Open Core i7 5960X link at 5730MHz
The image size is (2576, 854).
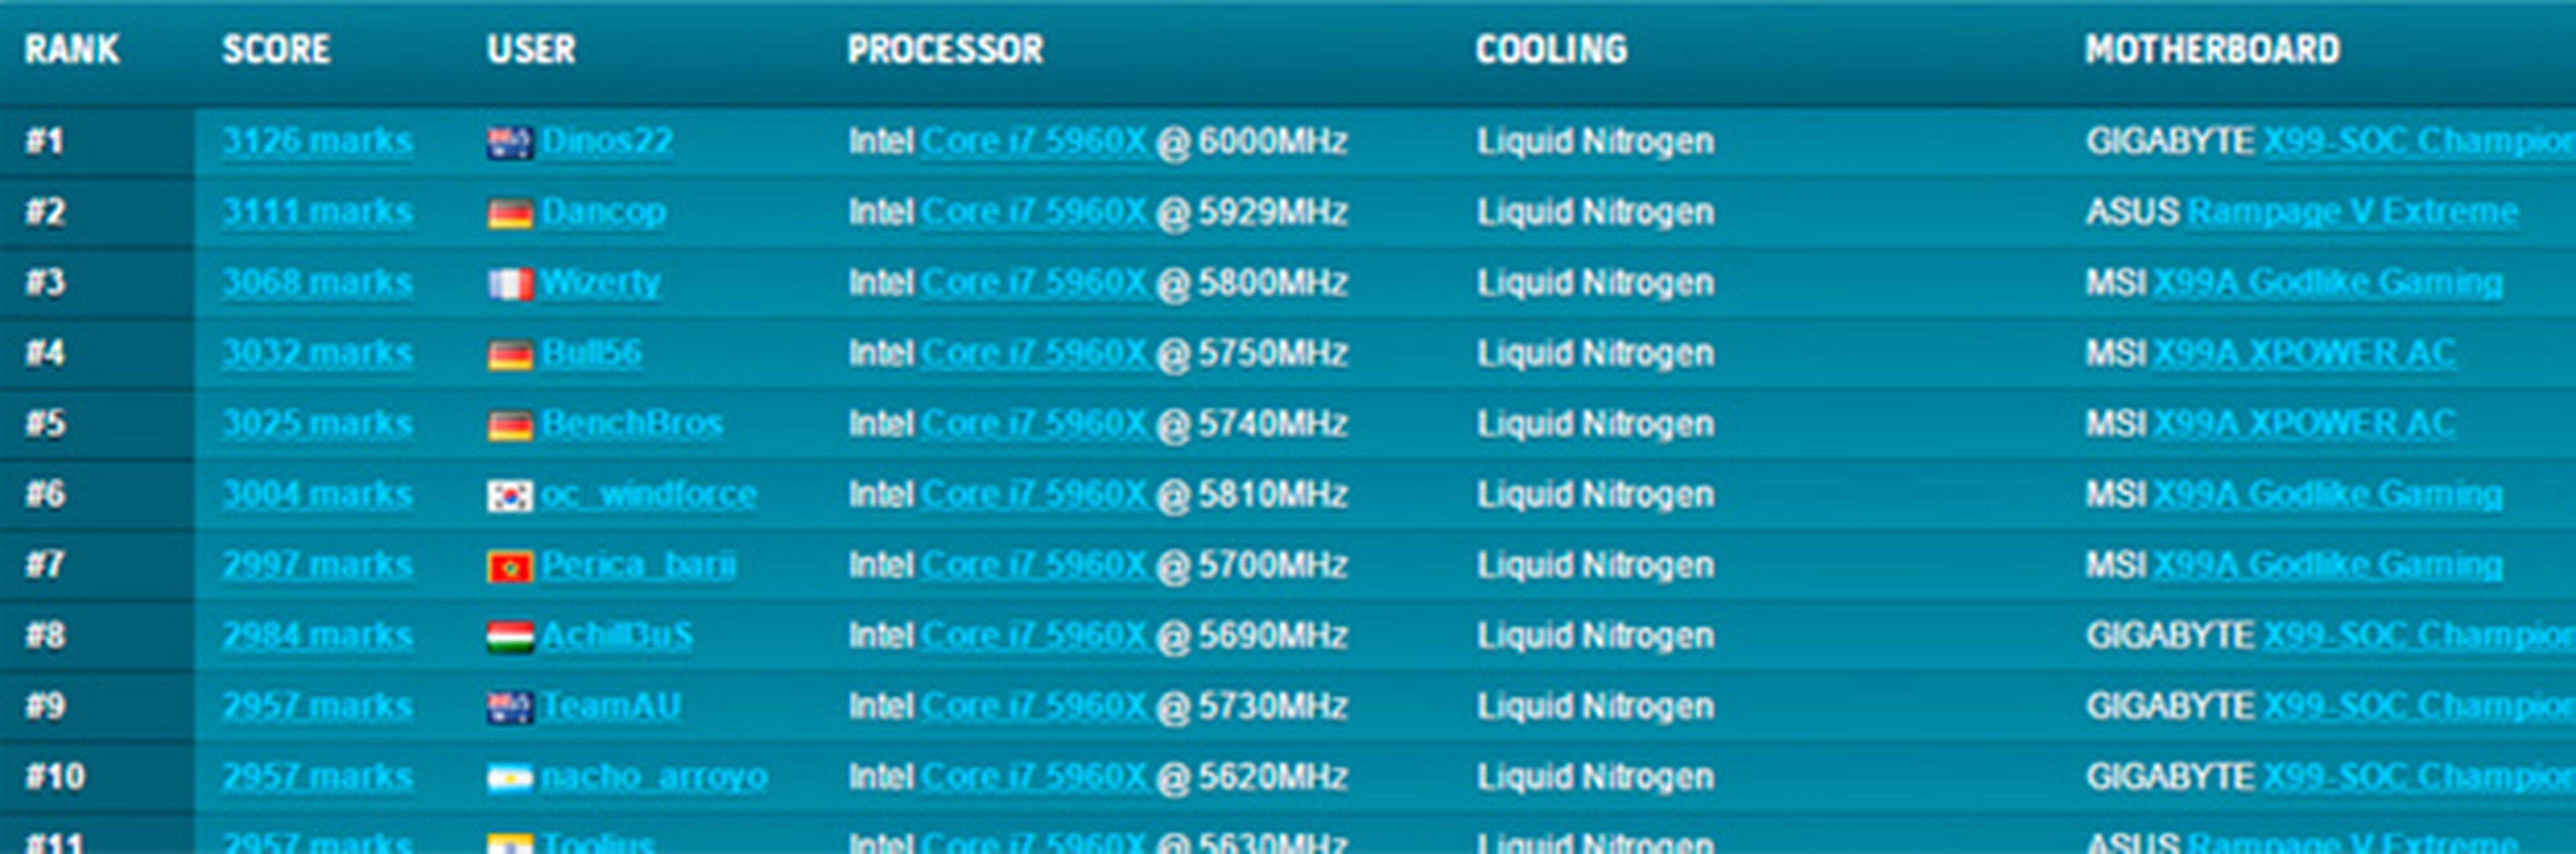(x=1034, y=706)
